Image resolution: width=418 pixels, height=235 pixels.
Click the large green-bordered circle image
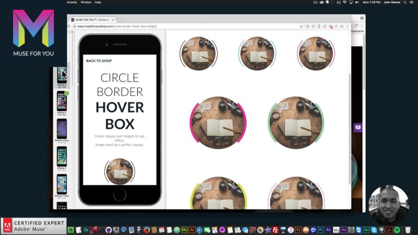point(296,122)
